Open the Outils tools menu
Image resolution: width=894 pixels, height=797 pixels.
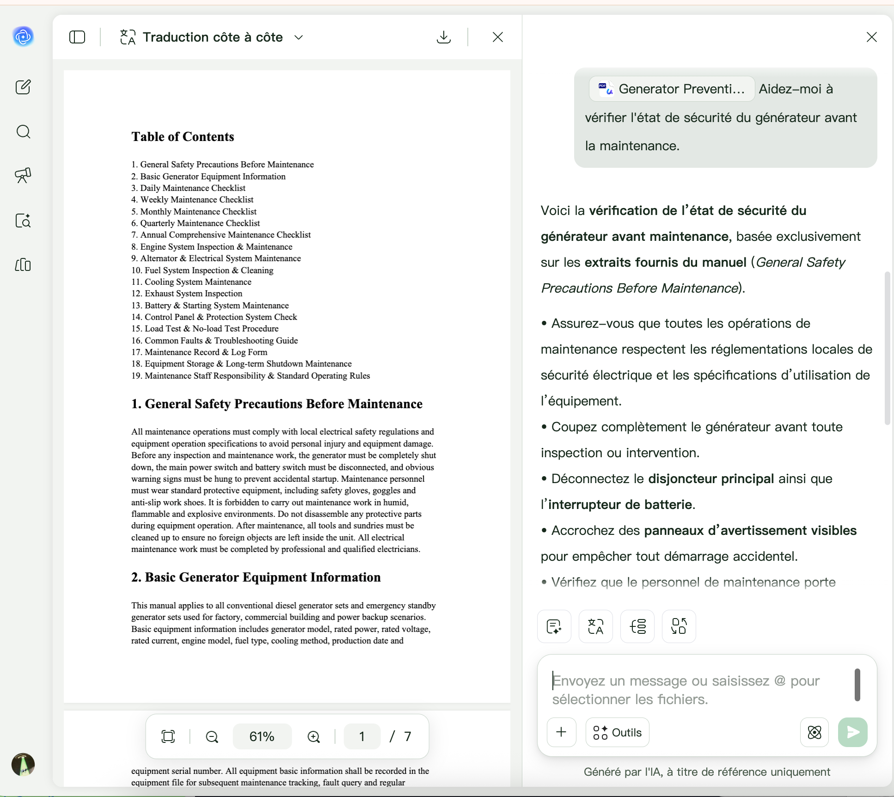[617, 732]
